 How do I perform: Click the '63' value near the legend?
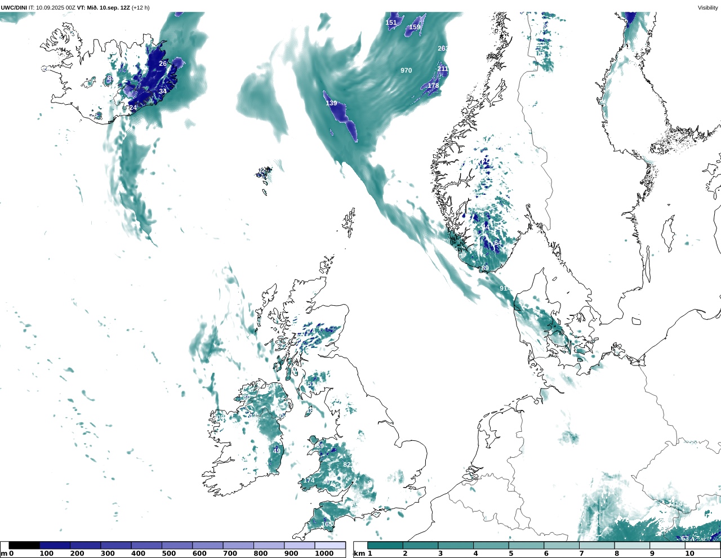[685, 538]
